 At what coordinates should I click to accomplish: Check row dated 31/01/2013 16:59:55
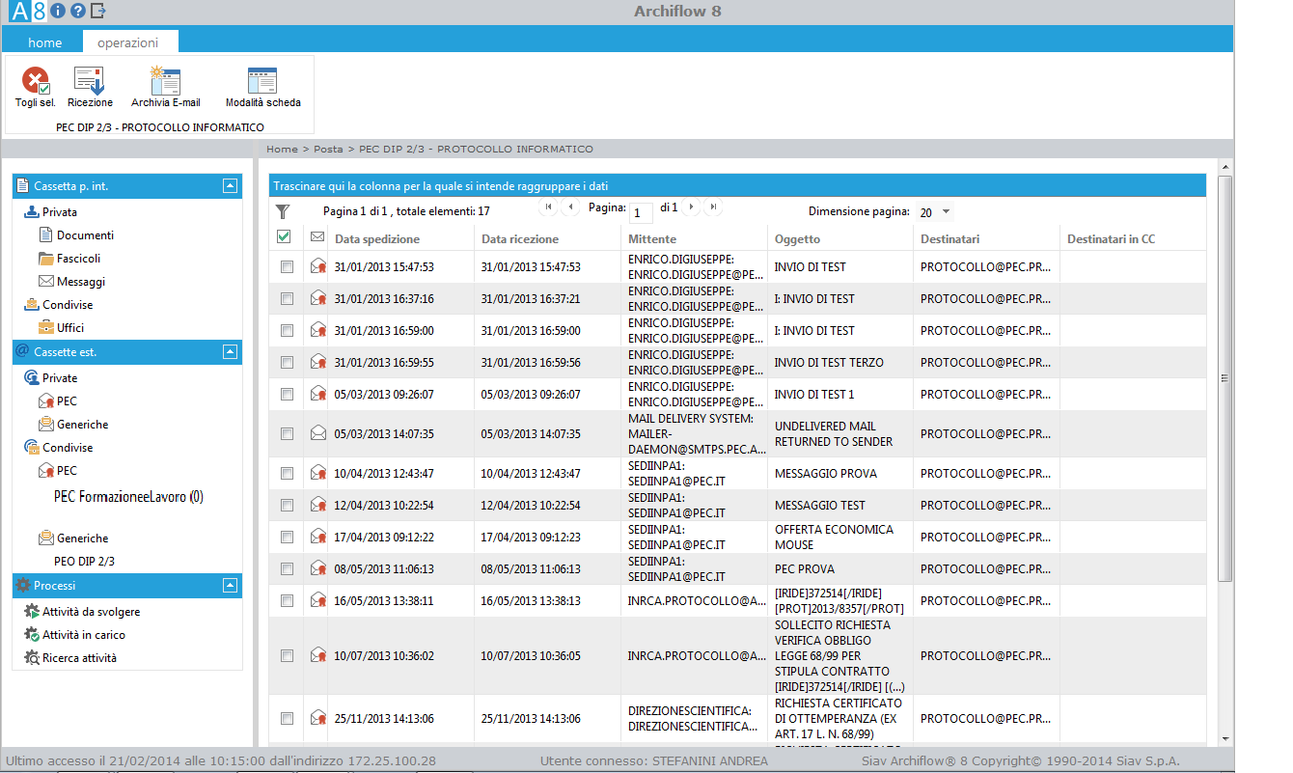[287, 362]
